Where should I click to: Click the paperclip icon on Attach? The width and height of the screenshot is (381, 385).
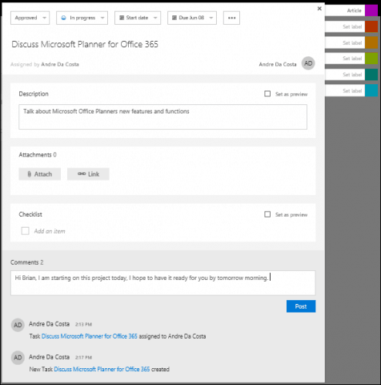tap(30, 174)
